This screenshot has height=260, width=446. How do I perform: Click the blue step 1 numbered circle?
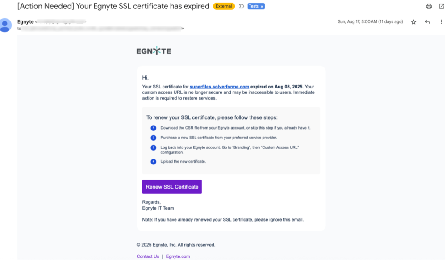point(153,128)
